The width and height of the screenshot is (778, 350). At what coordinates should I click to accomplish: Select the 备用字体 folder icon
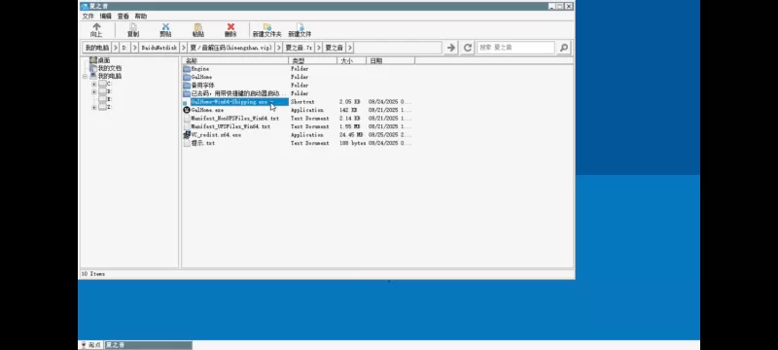point(187,86)
